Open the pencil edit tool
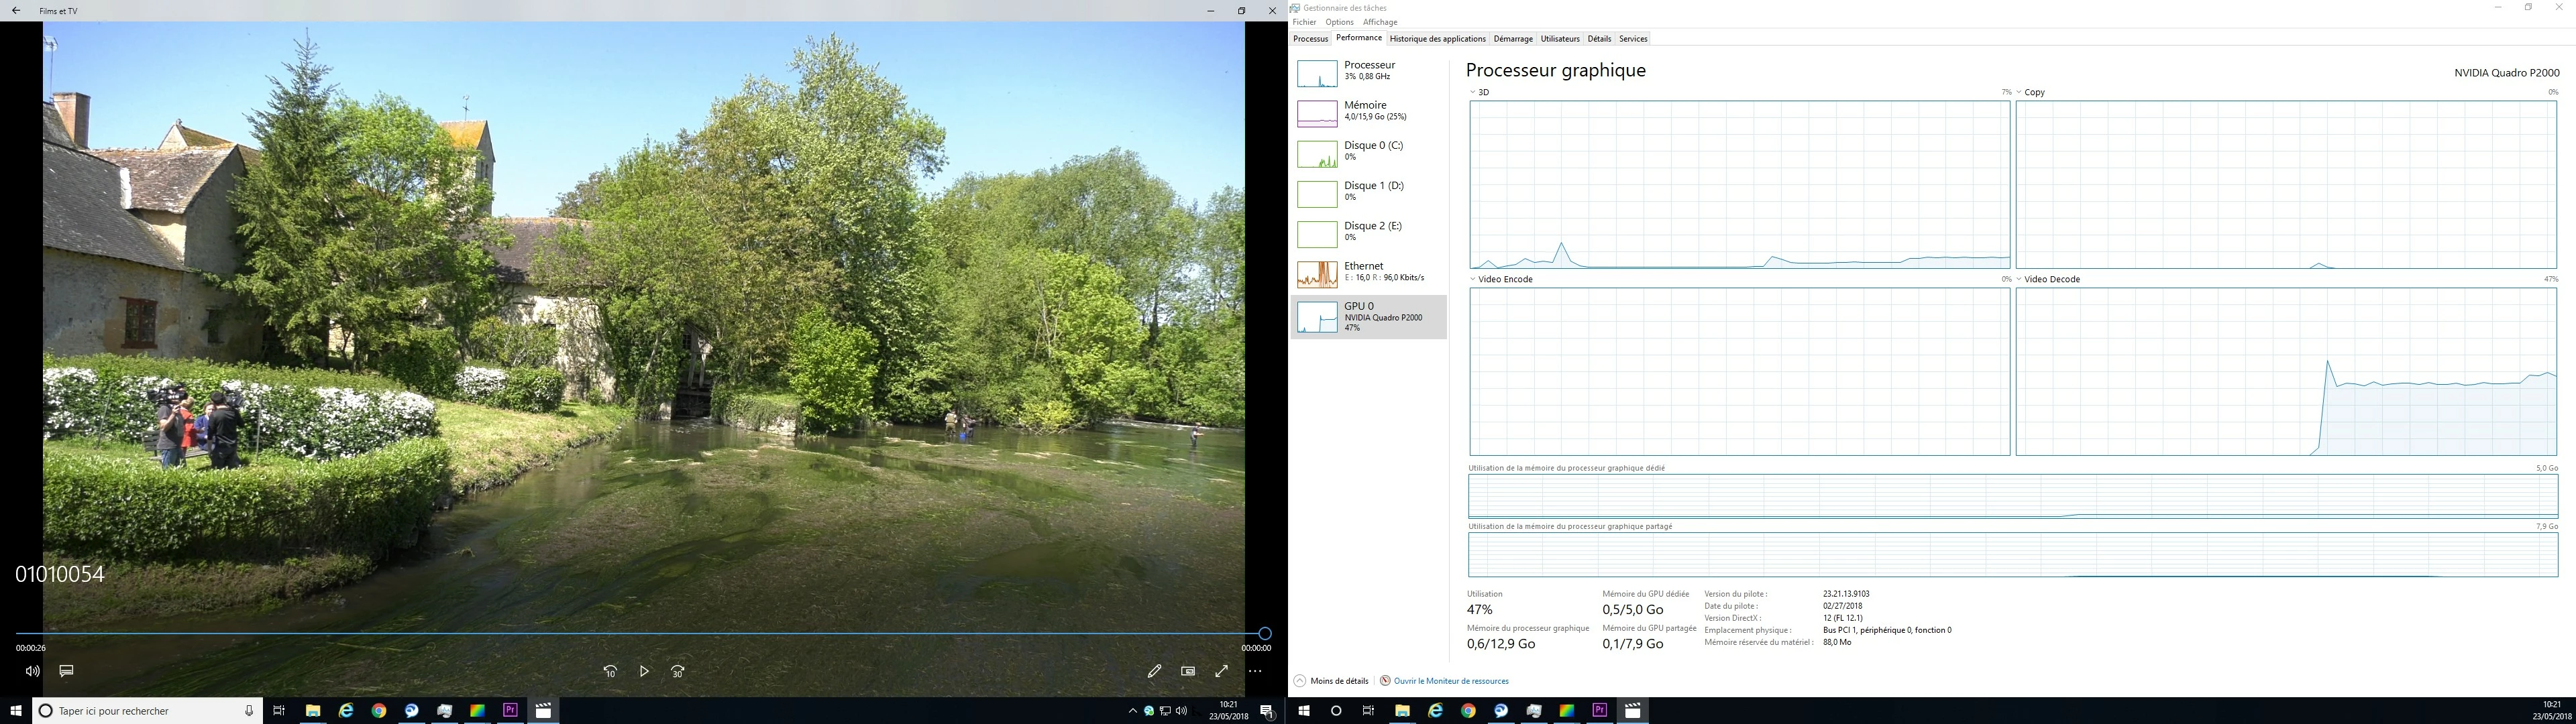Screen dimensions: 2576x724 coord(1154,671)
